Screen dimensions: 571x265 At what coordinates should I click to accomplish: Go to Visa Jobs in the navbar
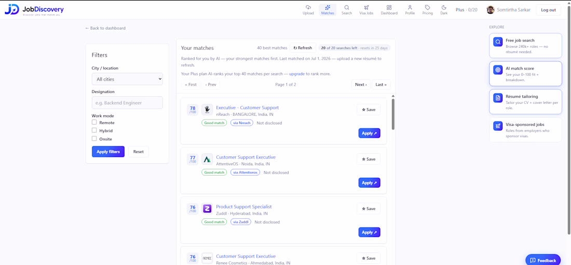(366, 10)
